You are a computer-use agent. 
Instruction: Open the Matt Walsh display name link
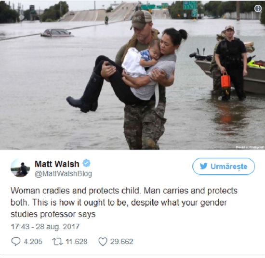(57, 164)
